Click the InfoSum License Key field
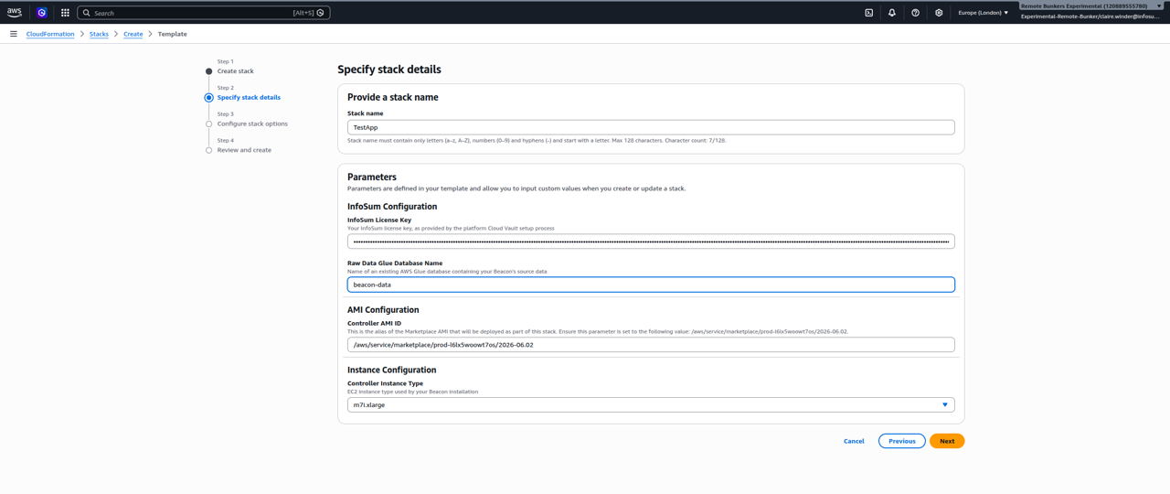Viewport: 1170px width, 494px height. click(x=651, y=242)
